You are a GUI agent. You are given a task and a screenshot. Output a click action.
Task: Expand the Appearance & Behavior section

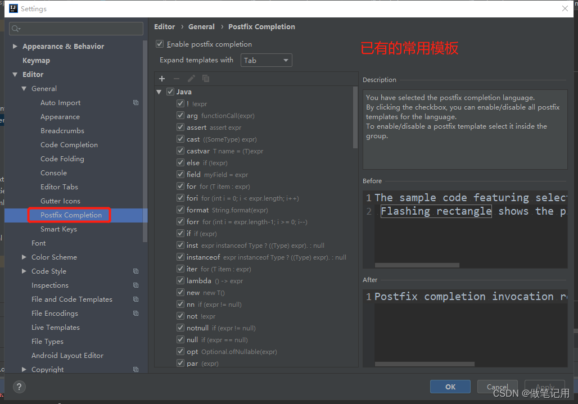(x=15, y=47)
